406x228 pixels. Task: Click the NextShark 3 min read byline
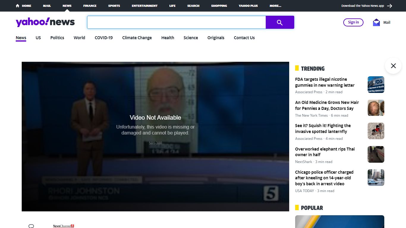tap(314, 162)
